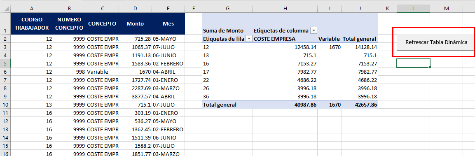Select column B header
The height and width of the screenshot is (156, 475).
(69, 9)
